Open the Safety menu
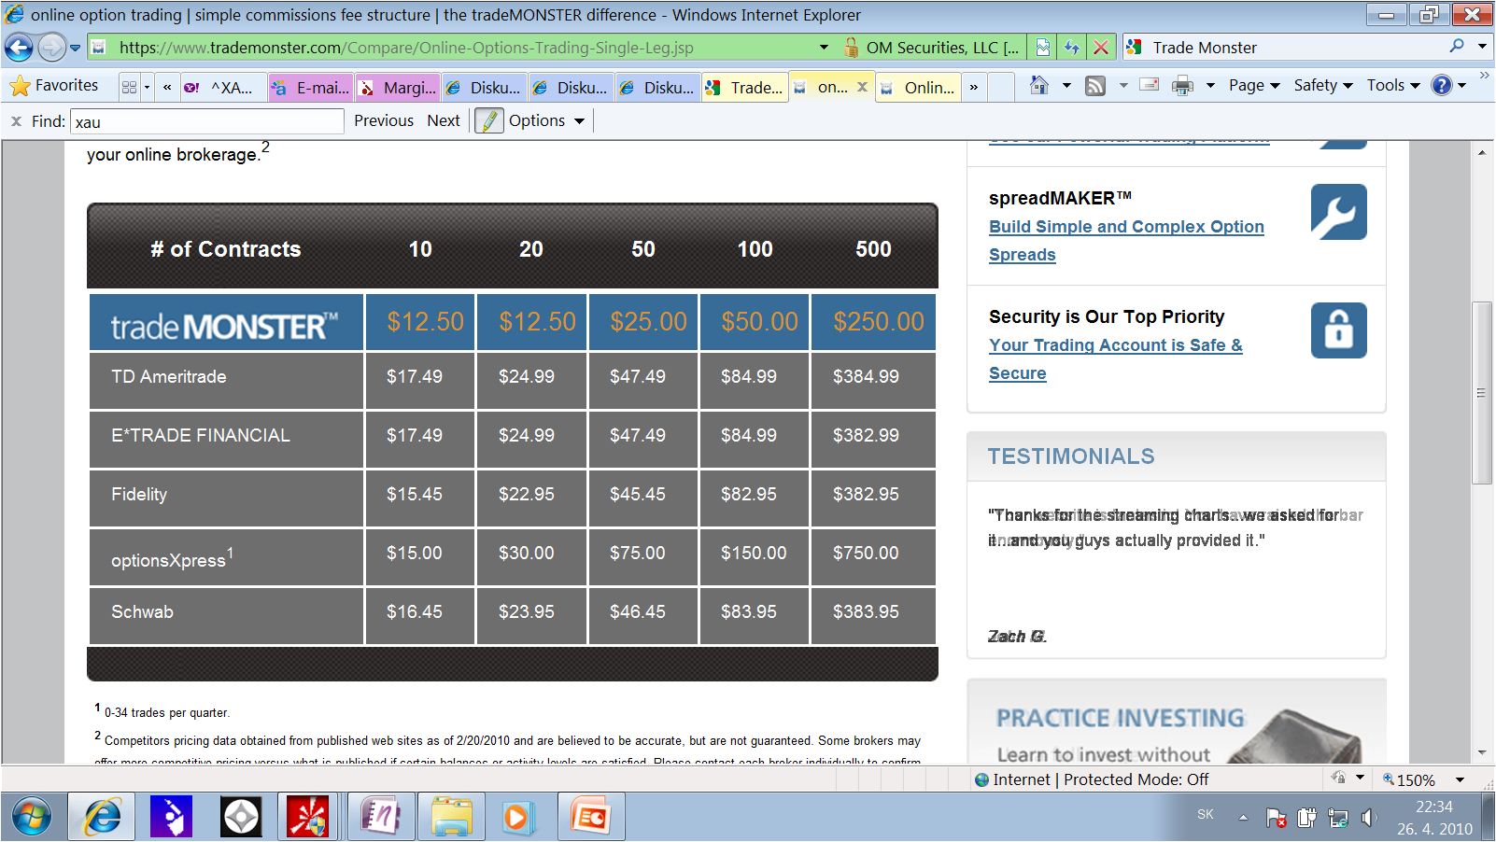 click(x=1323, y=86)
